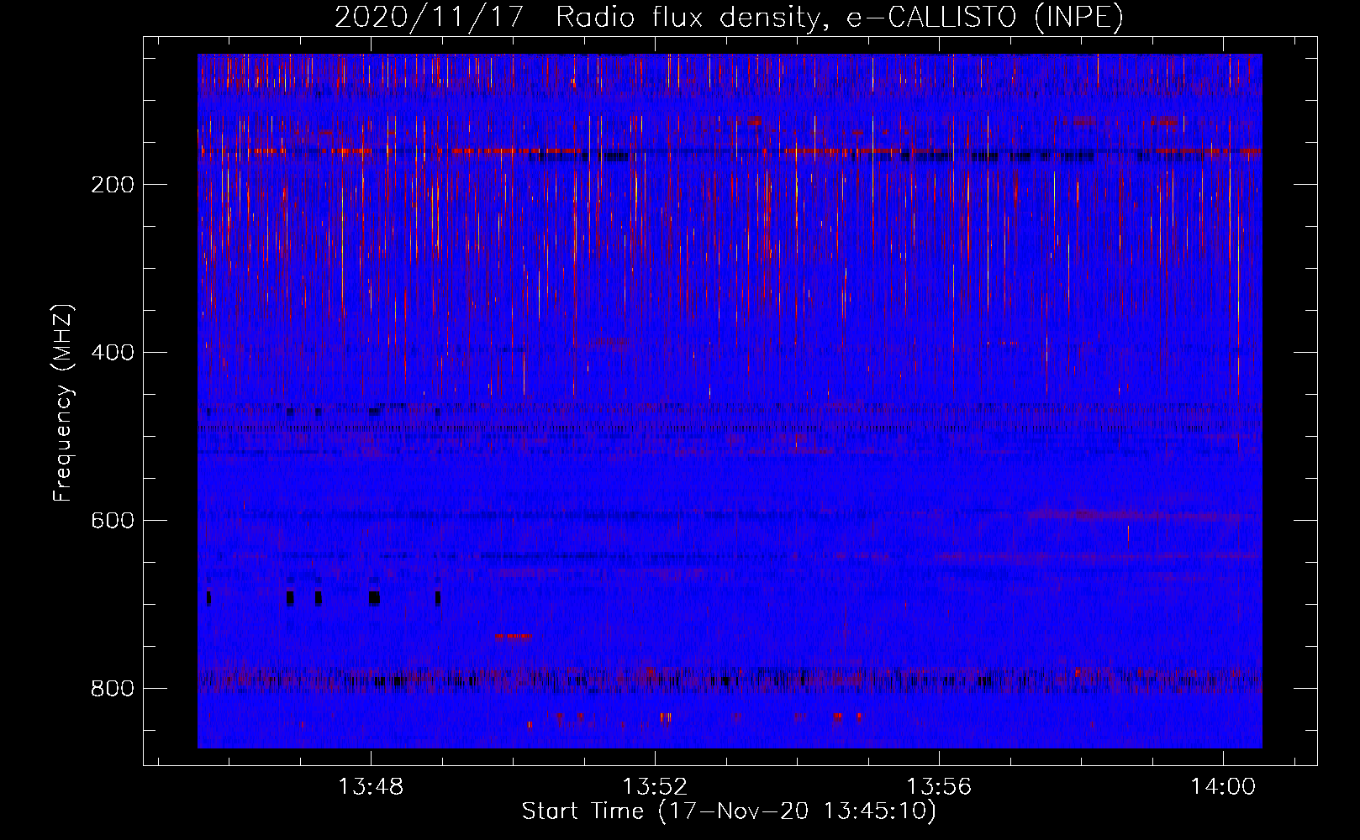Click the 800 frequency tick label
Image resolution: width=1360 pixels, height=840 pixels.
point(113,689)
